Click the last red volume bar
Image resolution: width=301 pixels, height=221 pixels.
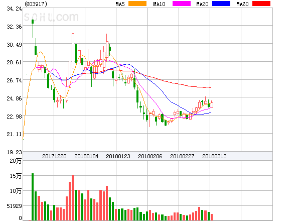coord(212,217)
